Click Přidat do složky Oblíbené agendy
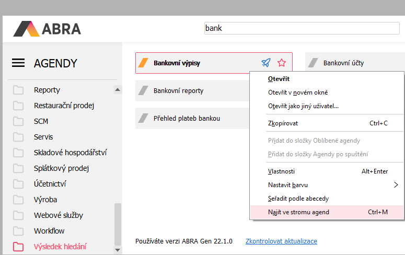Viewport: 405px width, 255px height. tap(327, 141)
